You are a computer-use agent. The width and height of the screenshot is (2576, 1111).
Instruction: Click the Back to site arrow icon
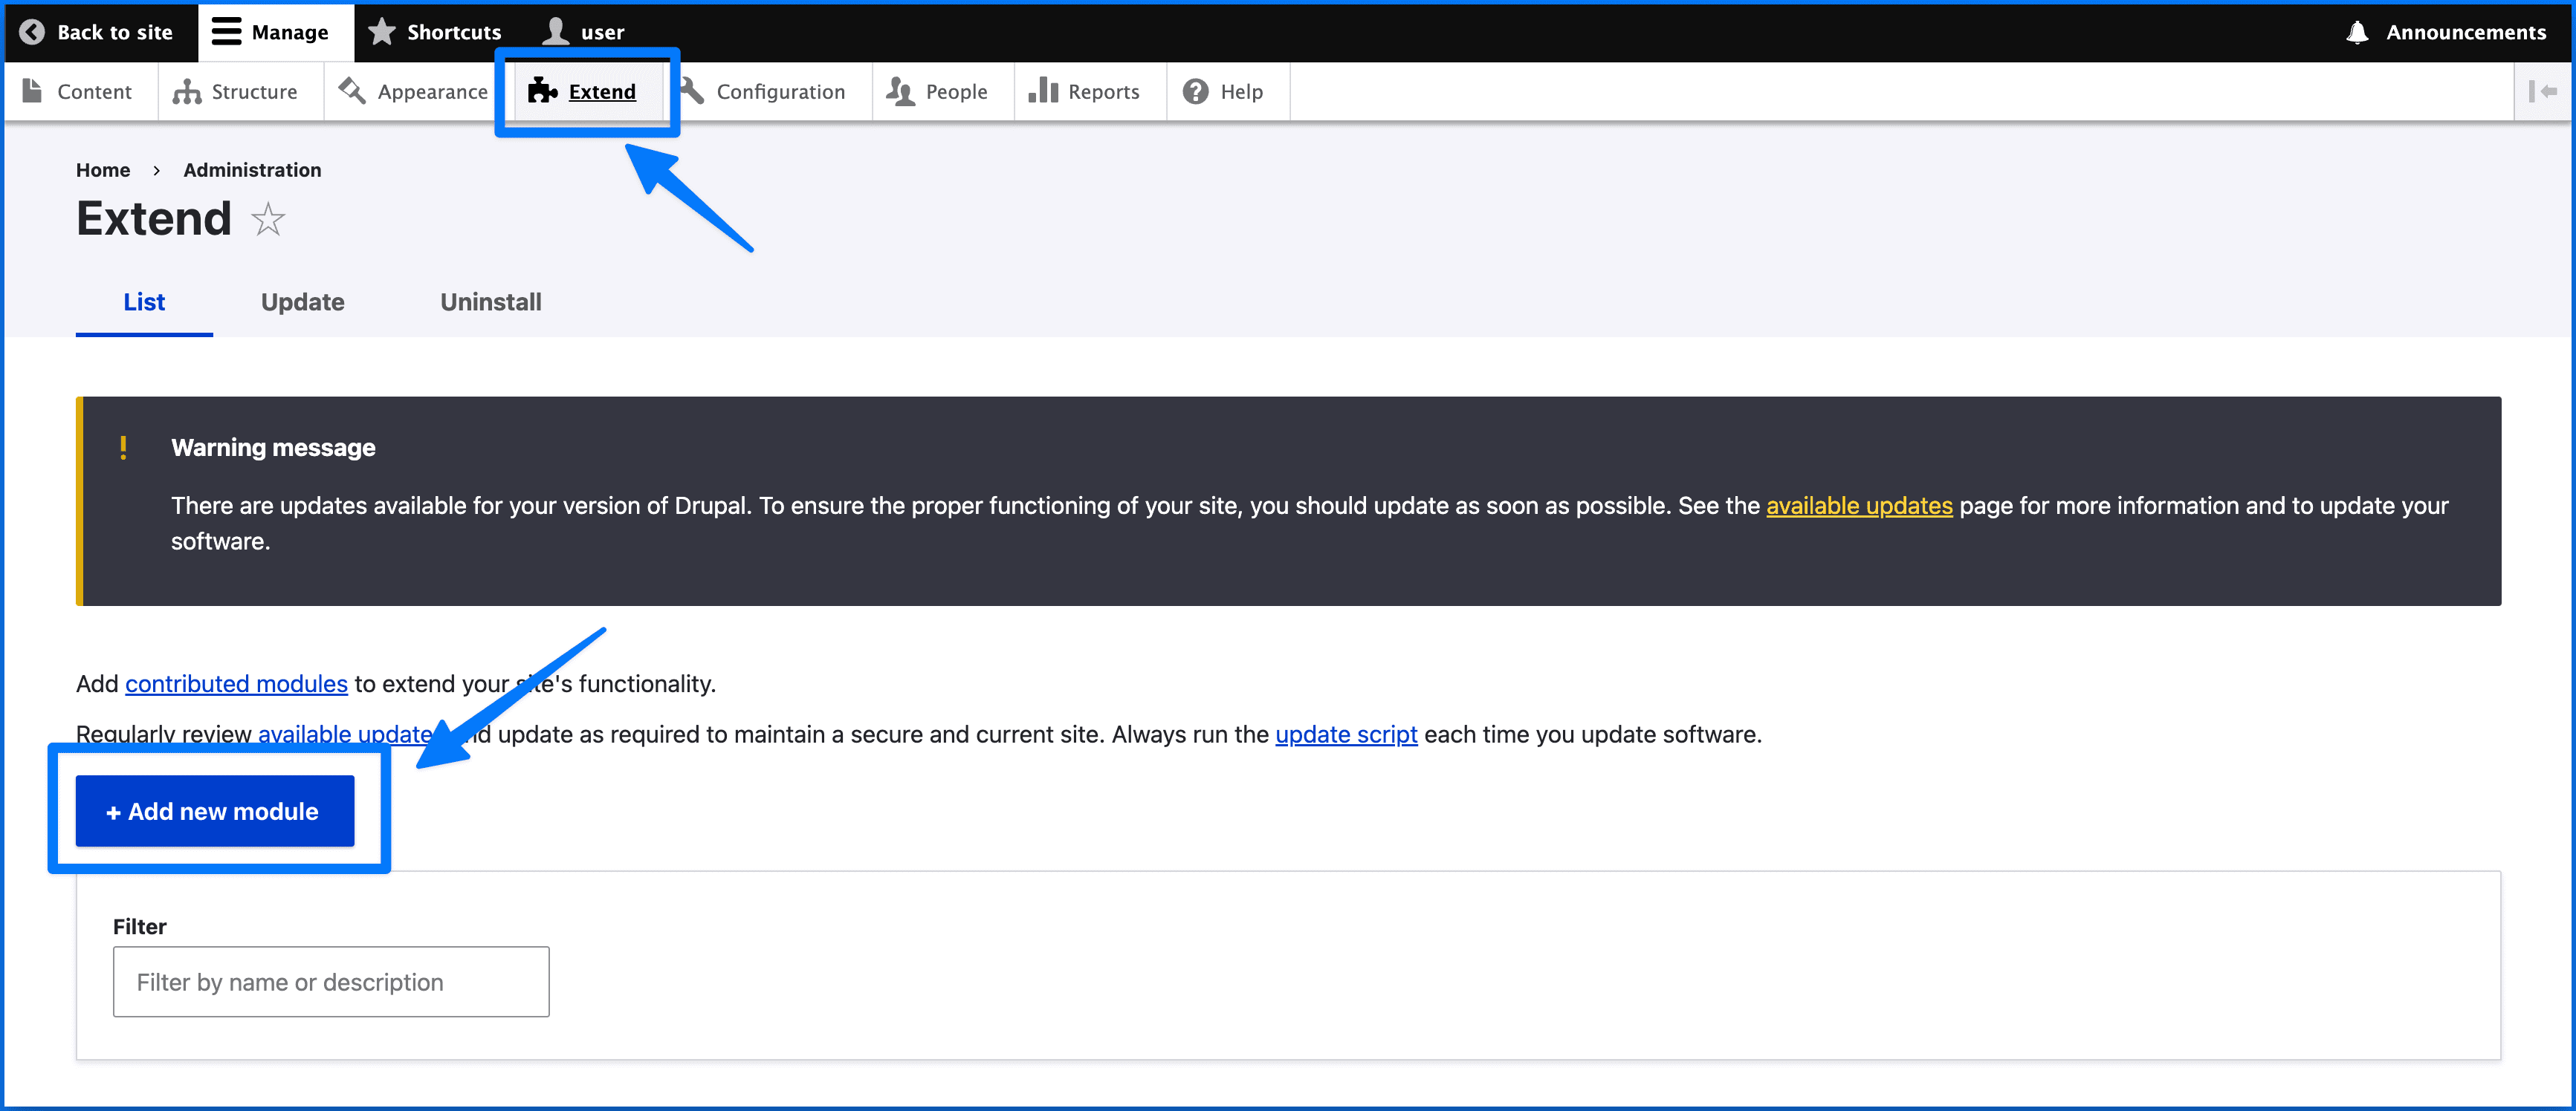click(32, 32)
